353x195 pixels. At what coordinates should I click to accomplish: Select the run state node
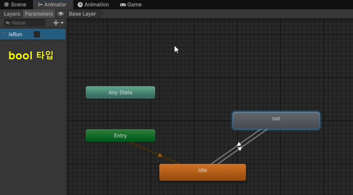(276, 120)
